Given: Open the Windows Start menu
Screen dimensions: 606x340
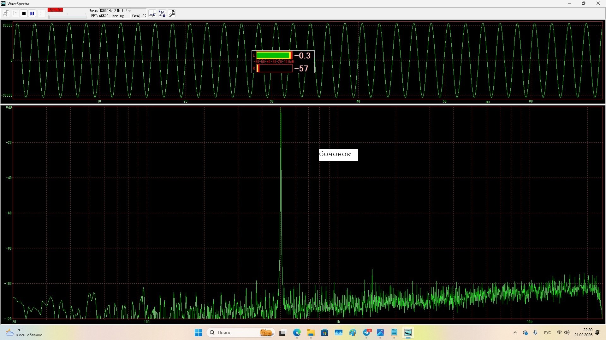Looking at the screenshot, I should tap(198, 332).
